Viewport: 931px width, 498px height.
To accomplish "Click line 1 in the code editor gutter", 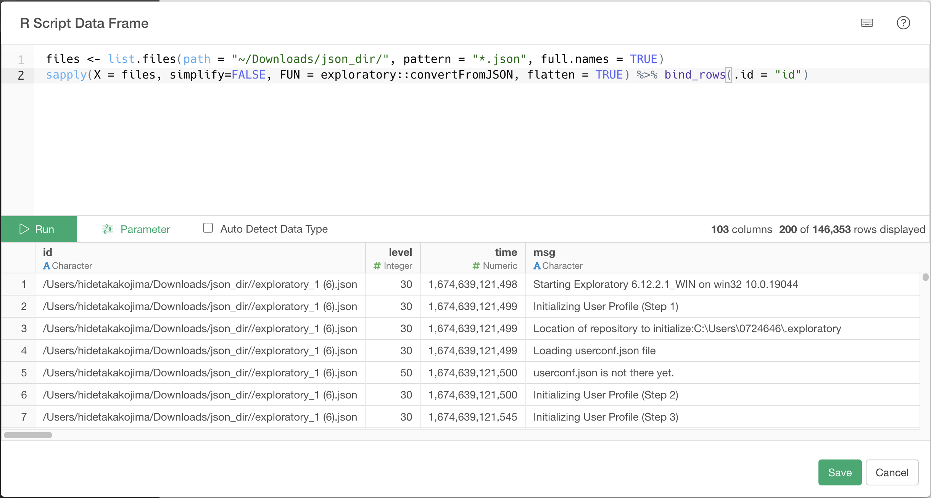I will coord(21,59).
